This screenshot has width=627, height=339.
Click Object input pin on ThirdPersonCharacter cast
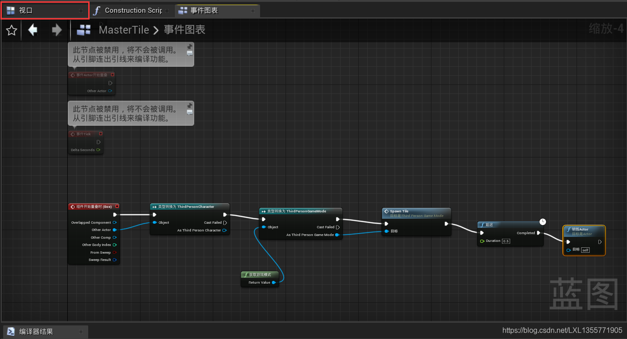pyautogui.click(x=155, y=222)
